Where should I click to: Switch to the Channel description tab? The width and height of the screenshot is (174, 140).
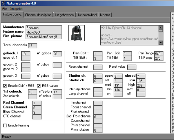point(38,15)
